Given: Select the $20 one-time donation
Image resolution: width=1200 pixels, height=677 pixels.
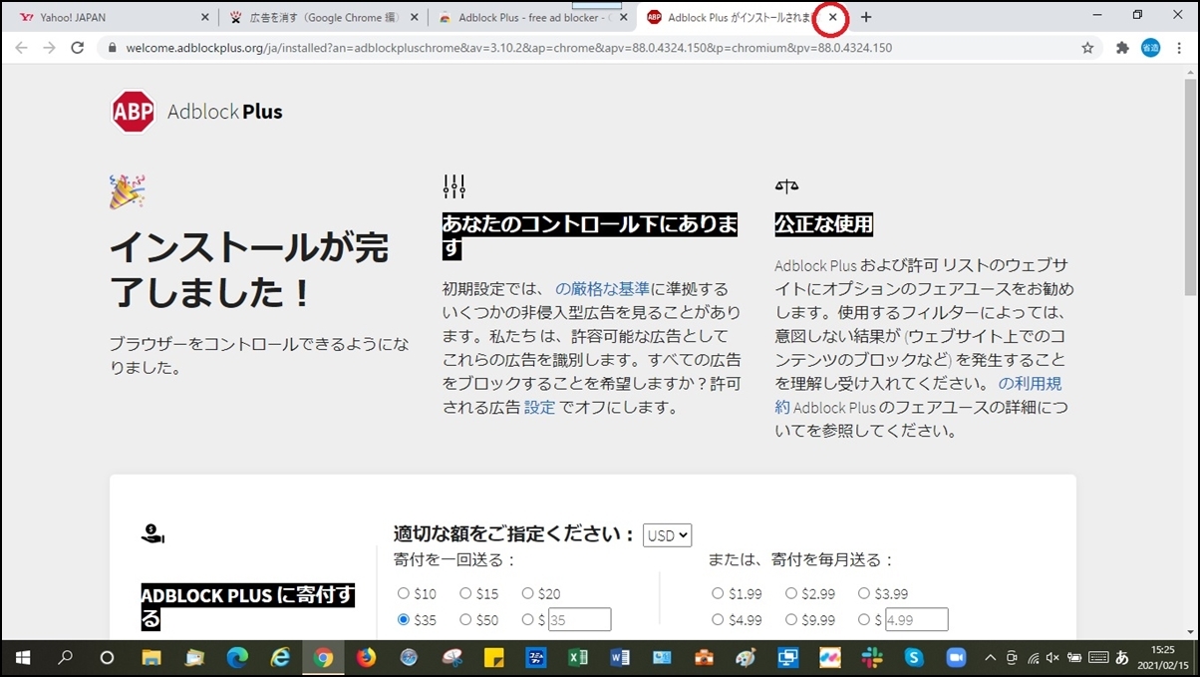Looking at the screenshot, I should click(x=527, y=593).
